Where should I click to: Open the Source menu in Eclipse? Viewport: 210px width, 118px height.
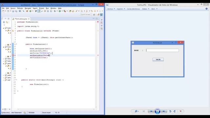click(13, 8)
